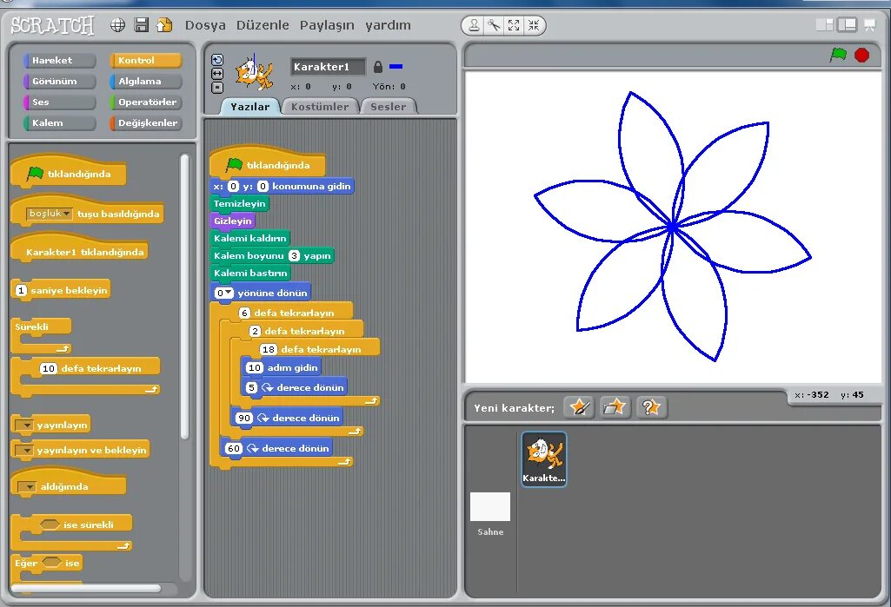The width and height of the screenshot is (891, 607).
Task: Select the duplicate stamp tool
Action: coord(474,25)
